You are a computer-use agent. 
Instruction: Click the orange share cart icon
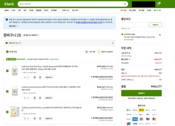99,52
